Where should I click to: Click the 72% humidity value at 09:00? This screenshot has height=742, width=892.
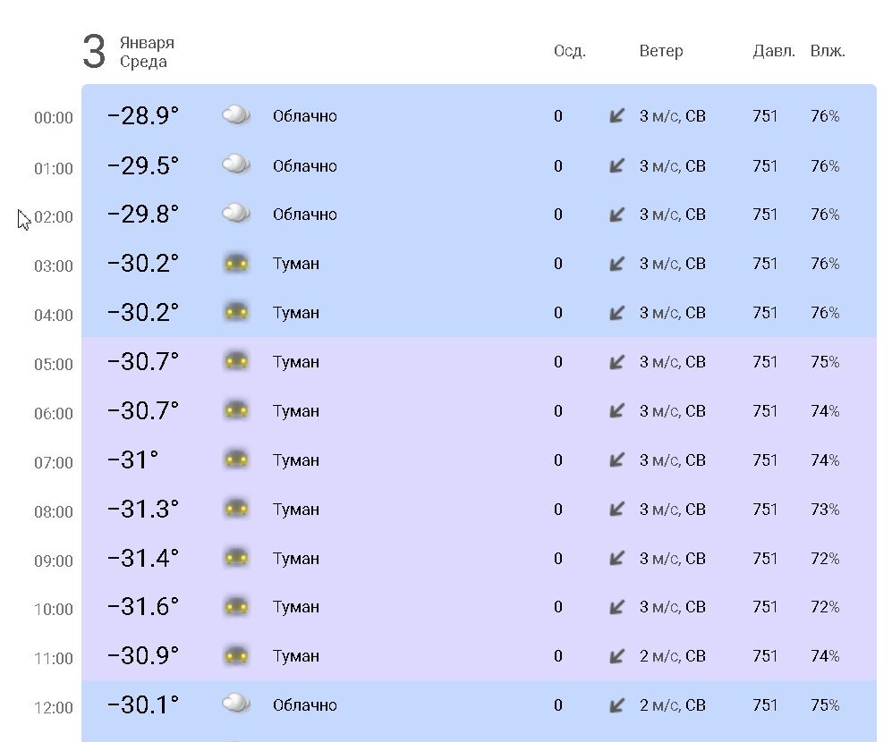pyautogui.click(x=825, y=559)
